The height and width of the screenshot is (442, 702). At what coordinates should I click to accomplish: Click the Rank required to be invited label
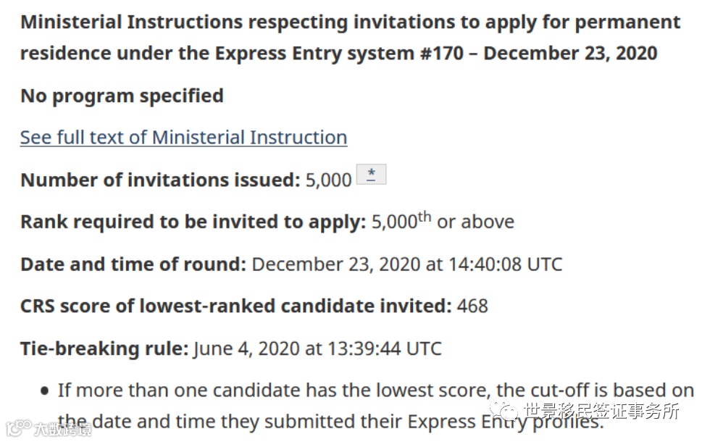193,222
